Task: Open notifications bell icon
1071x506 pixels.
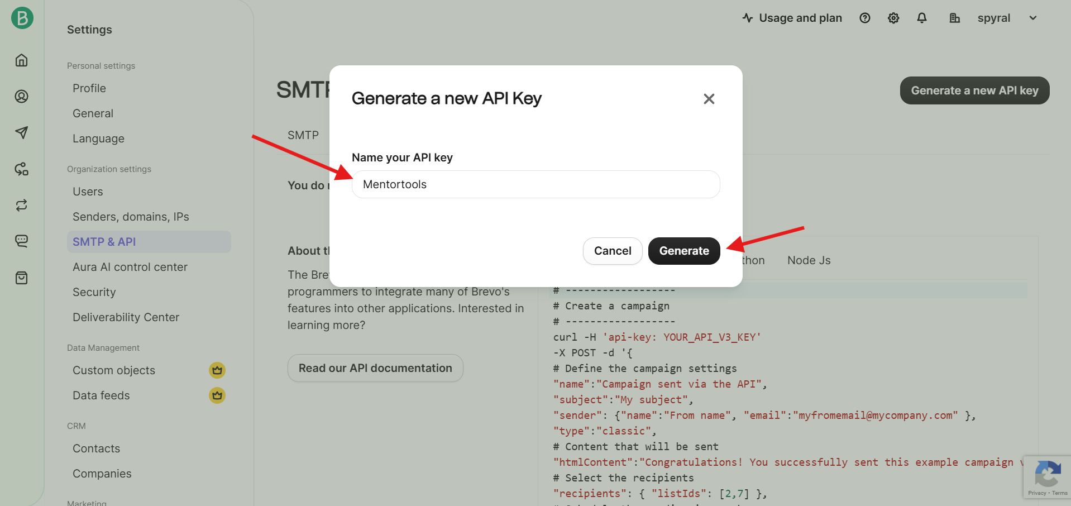Action: [922, 18]
